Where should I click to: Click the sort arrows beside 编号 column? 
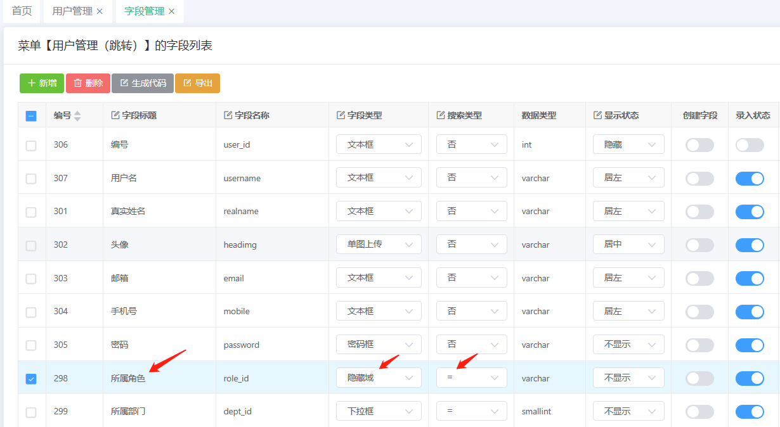click(x=77, y=116)
